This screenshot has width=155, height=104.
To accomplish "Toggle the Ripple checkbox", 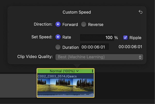I will [x=125, y=37].
